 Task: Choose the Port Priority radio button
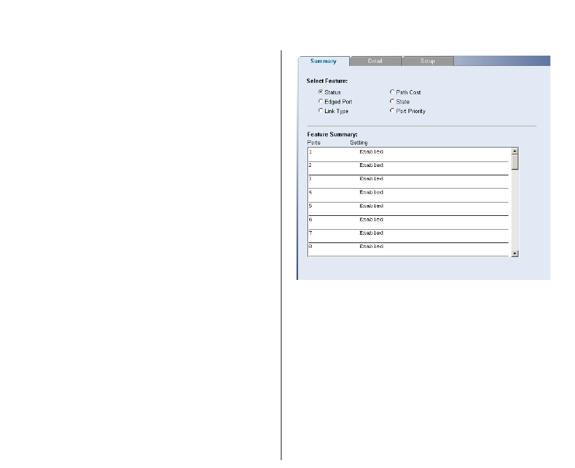click(x=392, y=111)
